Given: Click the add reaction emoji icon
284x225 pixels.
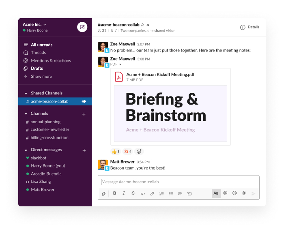Looking at the screenshot, I should (x=139, y=152).
